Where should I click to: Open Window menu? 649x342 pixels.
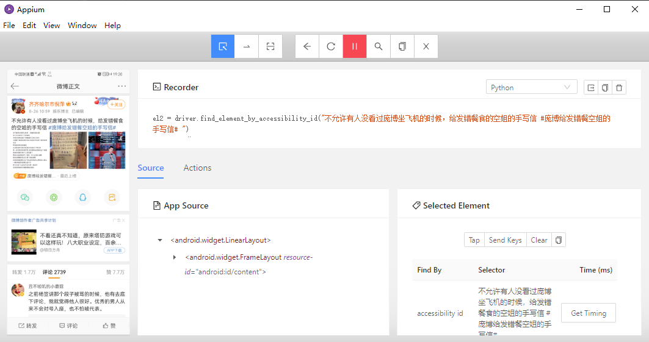(82, 25)
